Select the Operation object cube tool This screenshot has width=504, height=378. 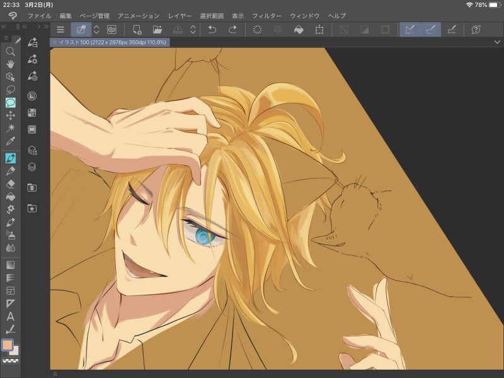pos(10,77)
